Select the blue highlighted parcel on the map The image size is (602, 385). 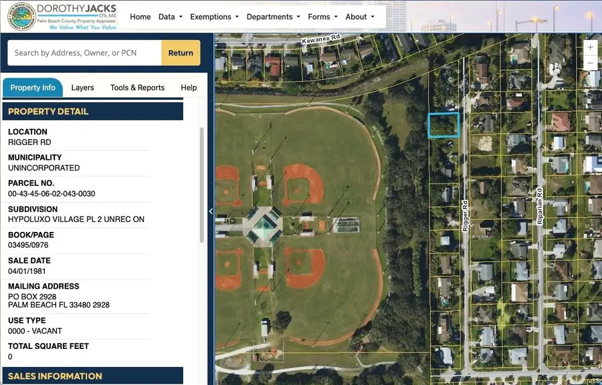(443, 125)
